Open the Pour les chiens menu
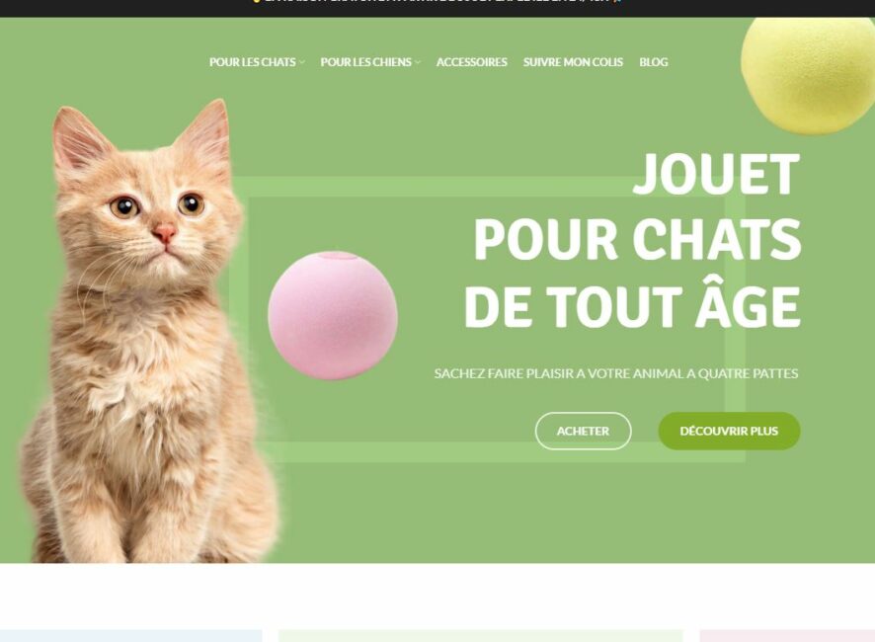 pyautogui.click(x=366, y=62)
